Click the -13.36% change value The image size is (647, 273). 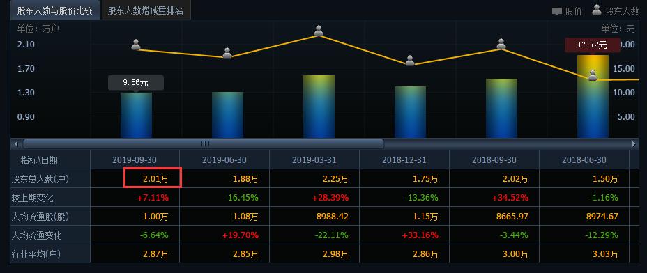click(x=422, y=198)
